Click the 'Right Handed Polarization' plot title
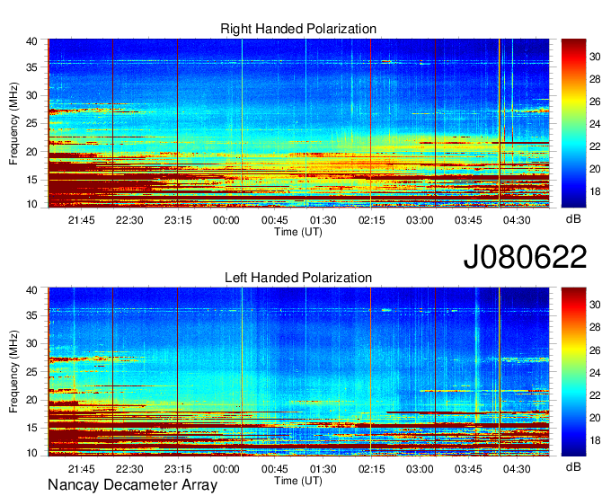The width and height of the screenshot is (611, 496). pos(298,29)
